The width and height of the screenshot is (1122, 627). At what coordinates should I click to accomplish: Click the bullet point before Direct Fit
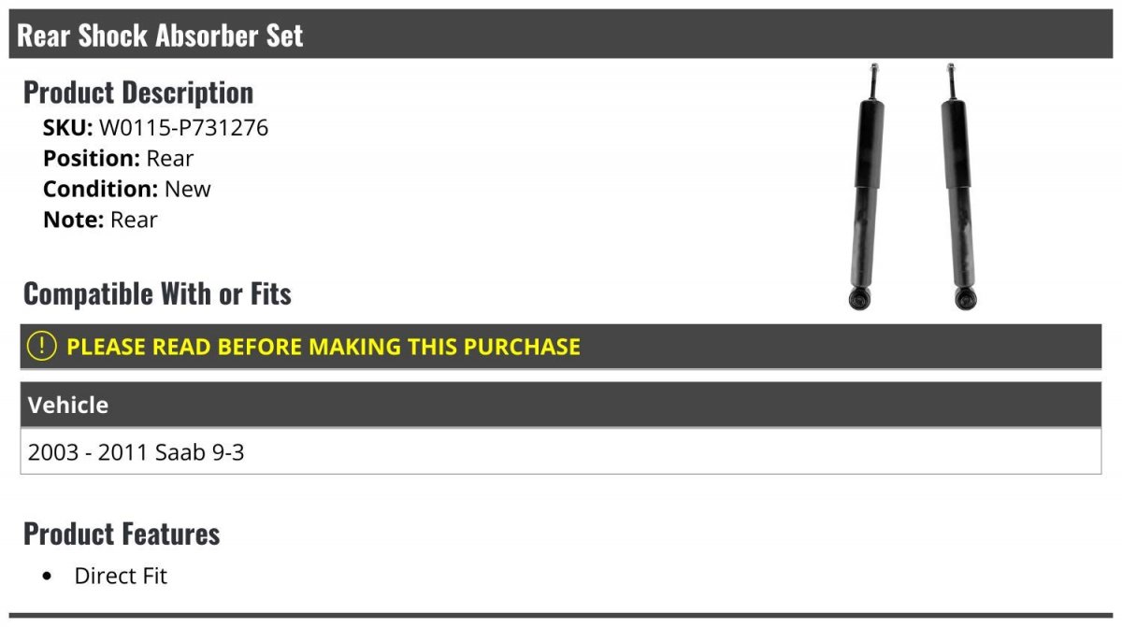(48, 577)
